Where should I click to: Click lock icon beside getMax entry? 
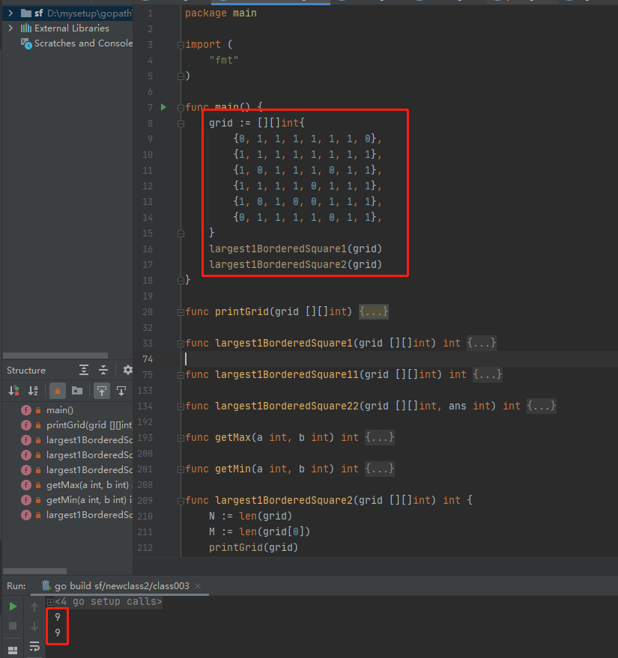click(x=38, y=485)
